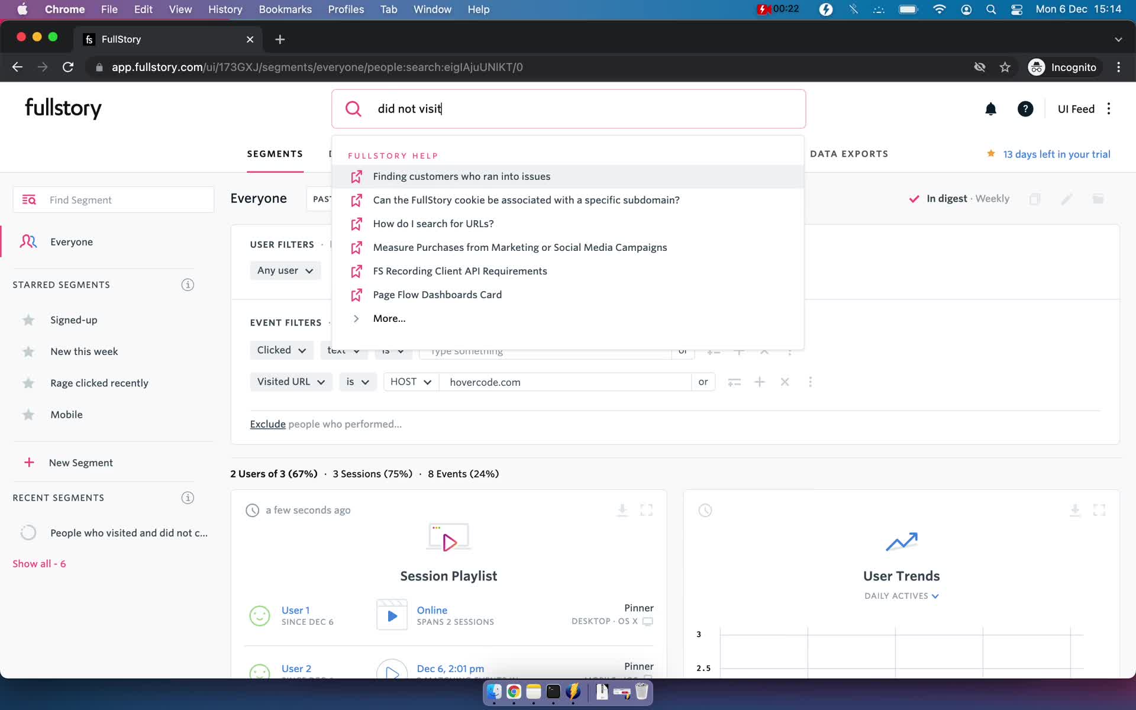The width and height of the screenshot is (1136, 710).
Task: Open the Daily Actives dropdown
Action: tap(901, 596)
